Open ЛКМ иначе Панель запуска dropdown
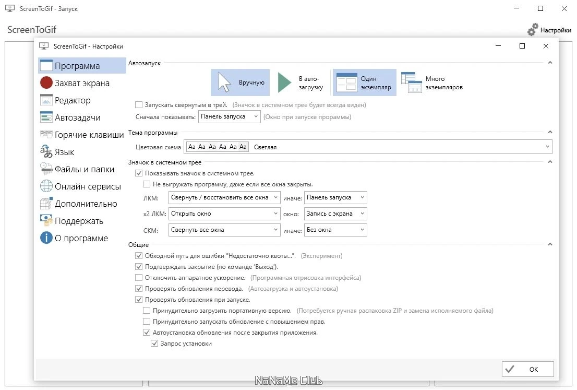This screenshot has width=577, height=390. [x=335, y=197]
